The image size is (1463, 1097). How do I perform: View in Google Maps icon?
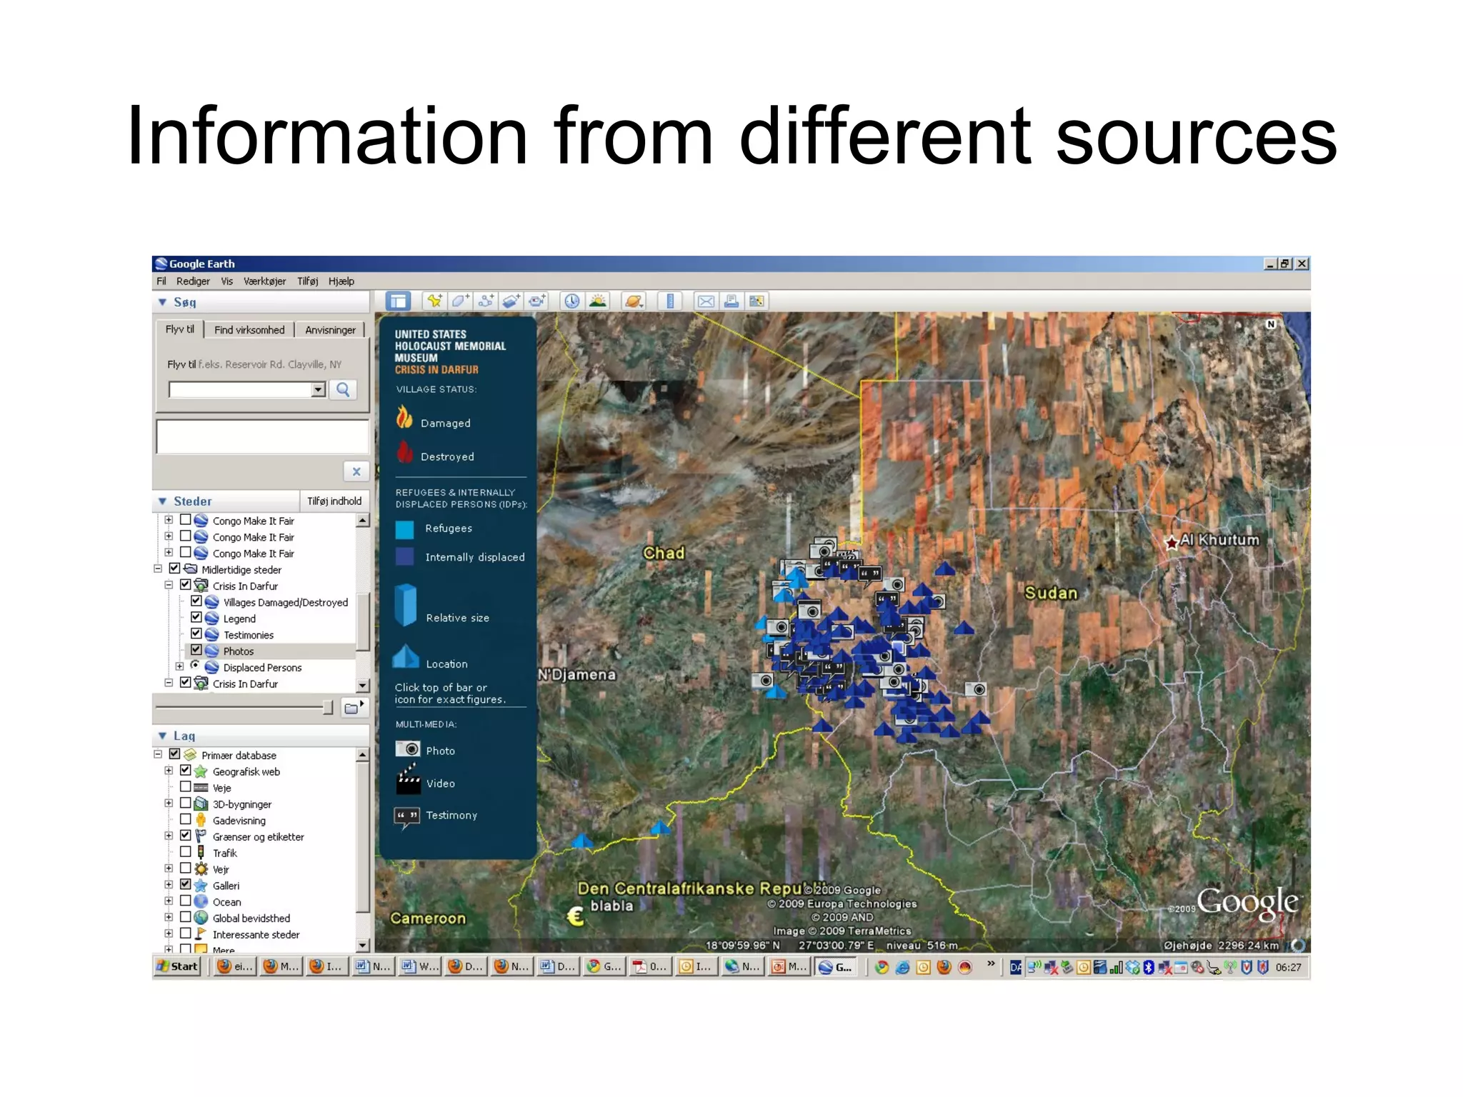[757, 301]
